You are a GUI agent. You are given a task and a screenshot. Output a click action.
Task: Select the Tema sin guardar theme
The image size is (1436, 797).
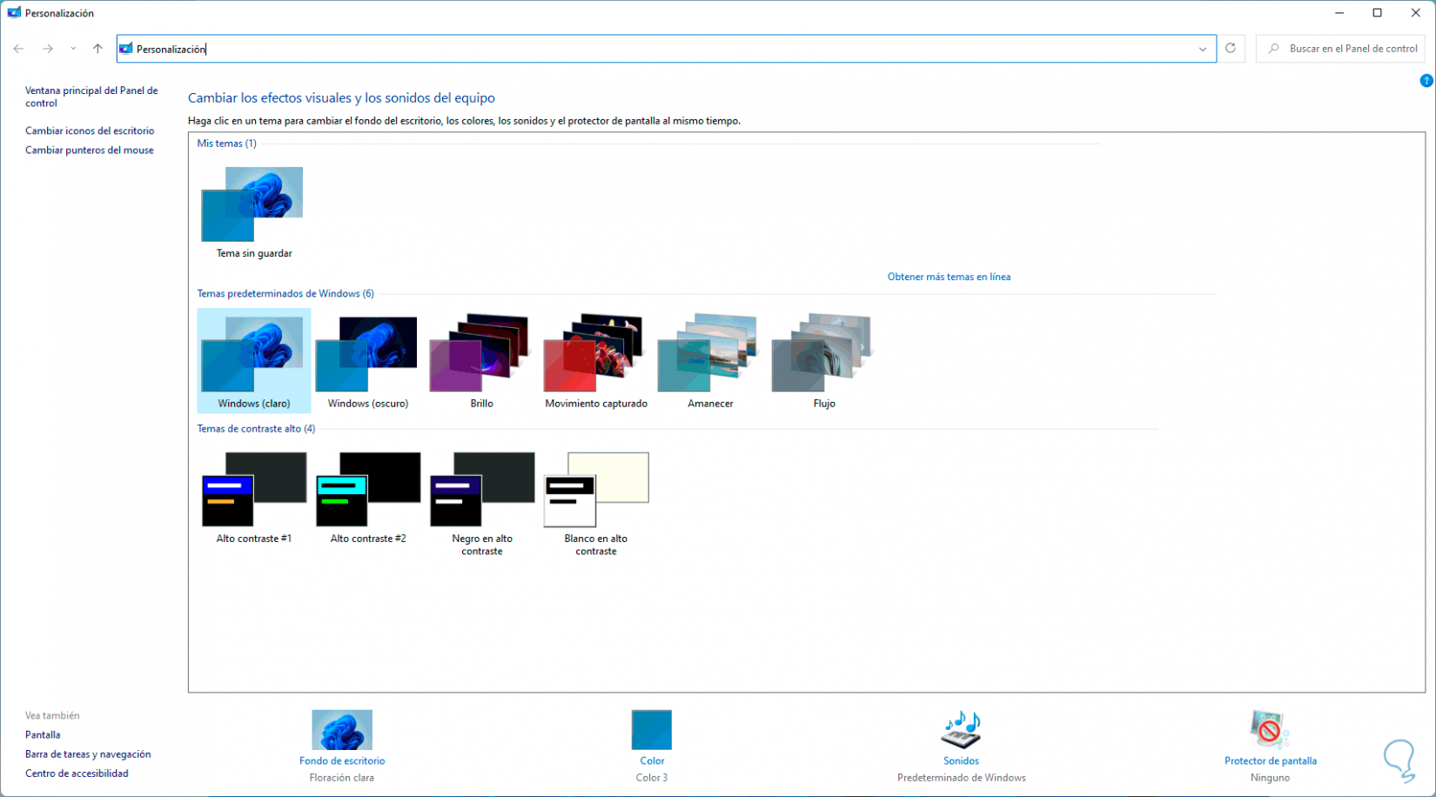[253, 211]
